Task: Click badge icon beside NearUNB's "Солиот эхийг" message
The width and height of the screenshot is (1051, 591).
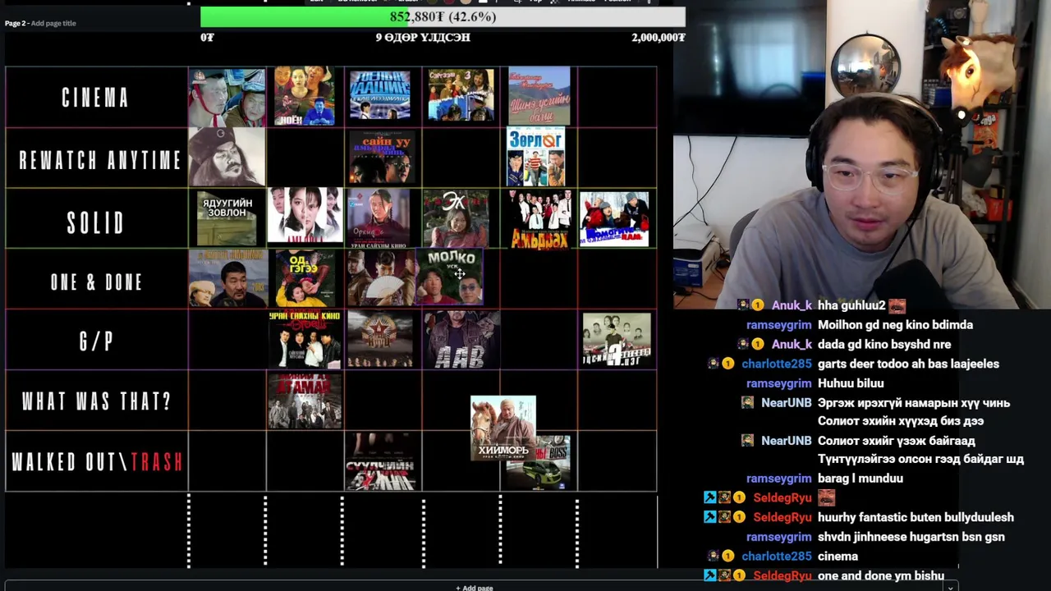Action: click(747, 441)
